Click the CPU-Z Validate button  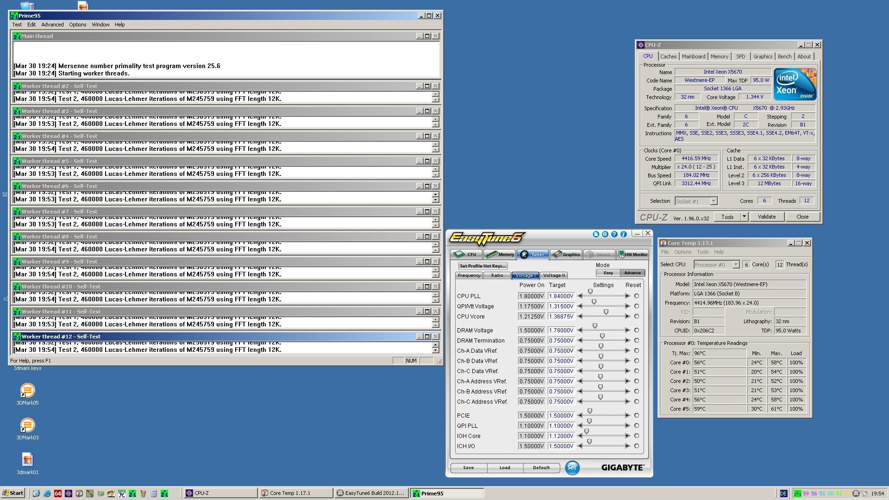(766, 217)
